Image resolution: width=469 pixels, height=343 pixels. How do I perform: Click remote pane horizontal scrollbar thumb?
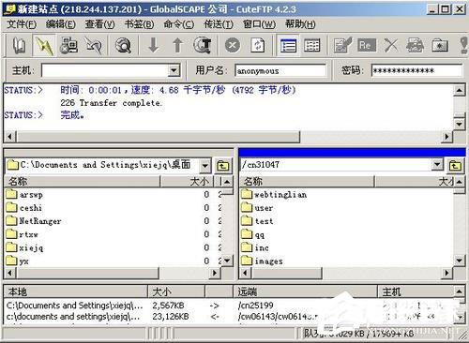(x=287, y=273)
